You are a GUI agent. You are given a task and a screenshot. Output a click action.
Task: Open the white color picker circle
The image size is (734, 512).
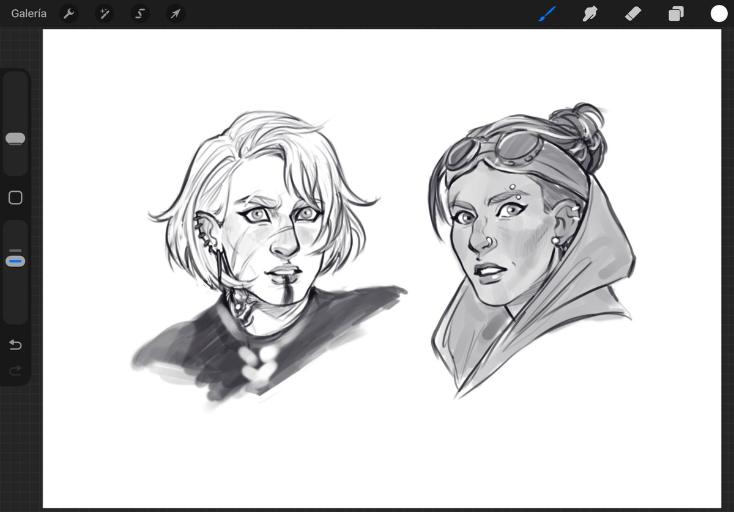pos(719,13)
